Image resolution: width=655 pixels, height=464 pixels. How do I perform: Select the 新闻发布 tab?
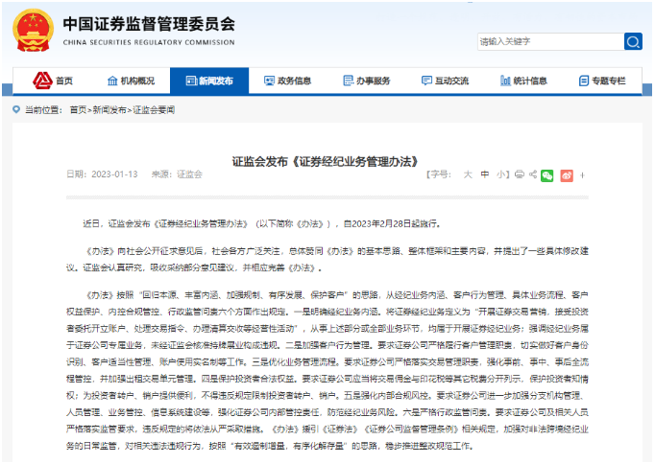pos(209,81)
